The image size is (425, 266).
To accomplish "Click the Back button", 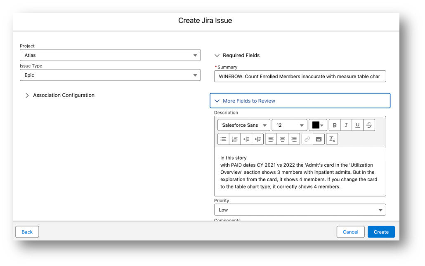I will click(27, 232).
